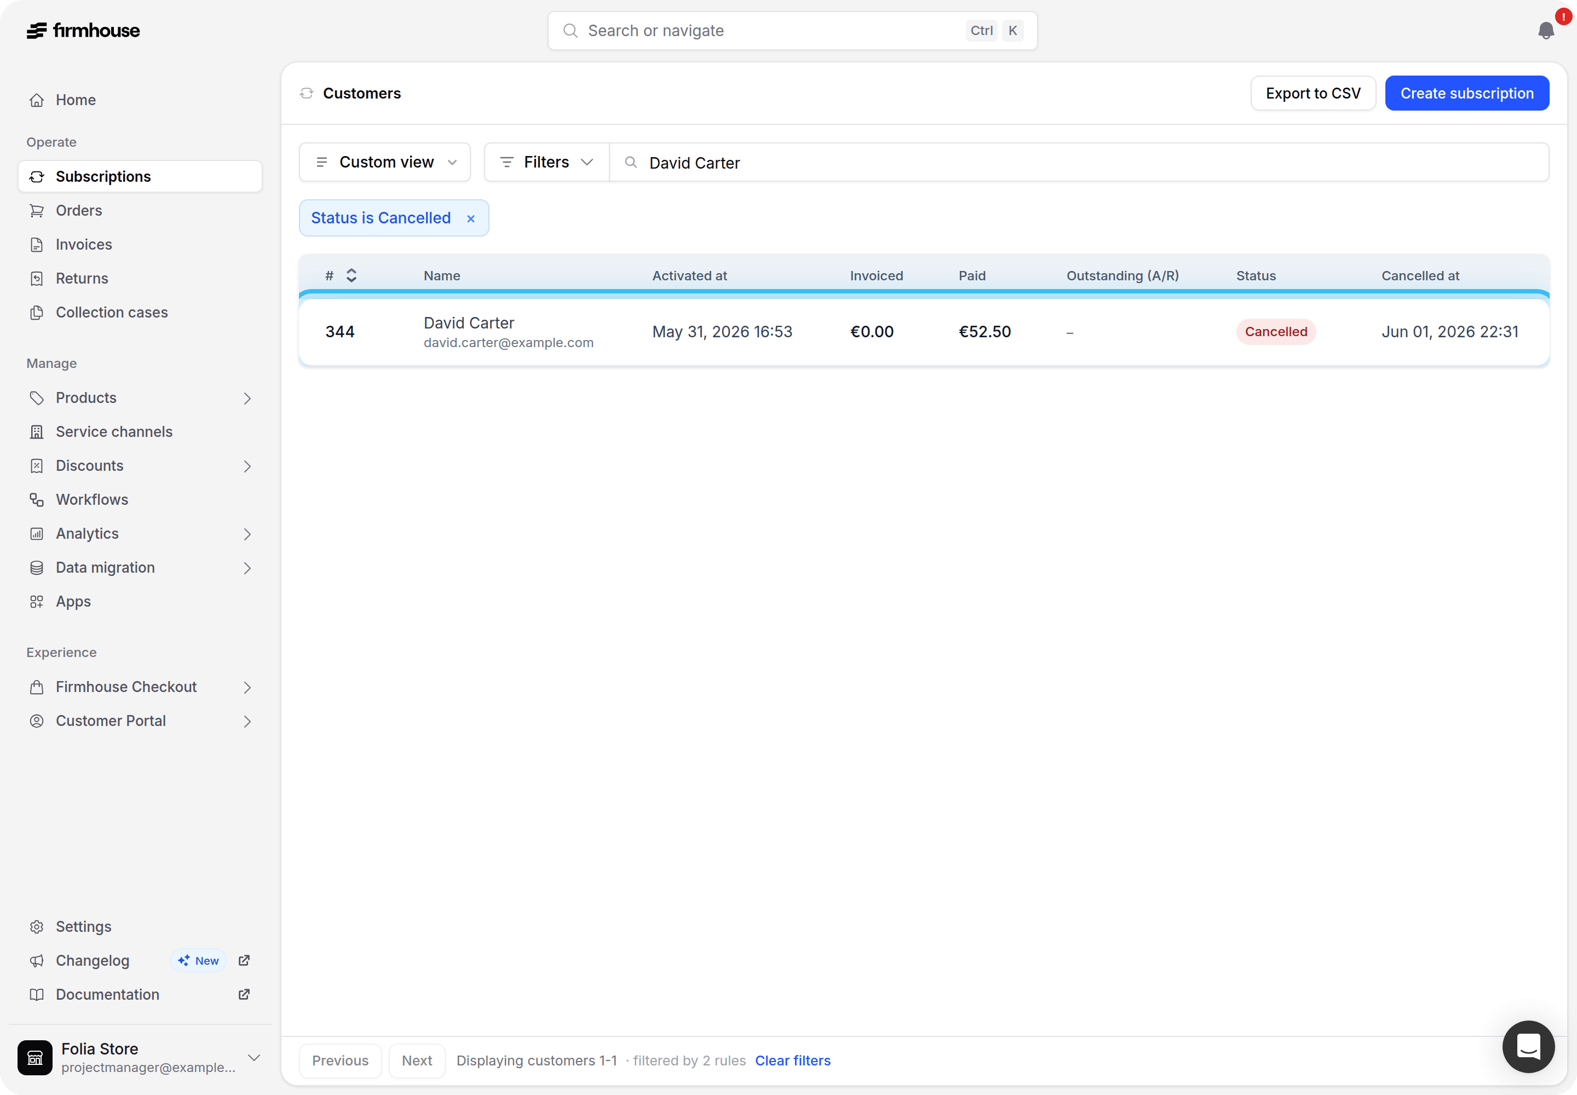Open the Workflows page
Screen dimensions: 1577x1095
pos(140,500)
